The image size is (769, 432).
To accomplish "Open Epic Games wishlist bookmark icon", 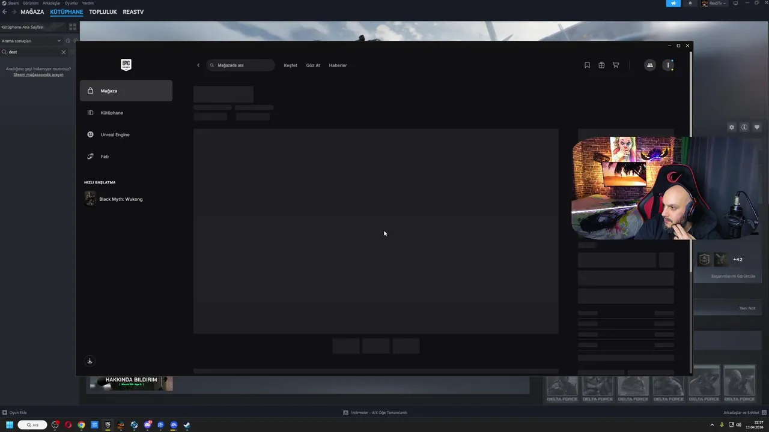I will tap(587, 65).
